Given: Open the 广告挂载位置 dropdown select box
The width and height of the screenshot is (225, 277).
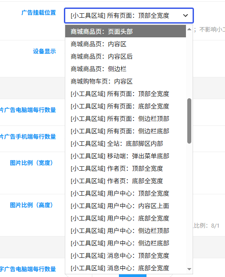Looking at the screenshot, I should 129,16.
